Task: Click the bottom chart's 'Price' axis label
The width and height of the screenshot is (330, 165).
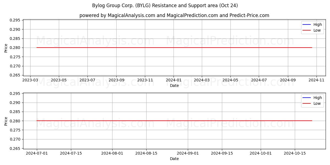Action: click(x=6, y=121)
